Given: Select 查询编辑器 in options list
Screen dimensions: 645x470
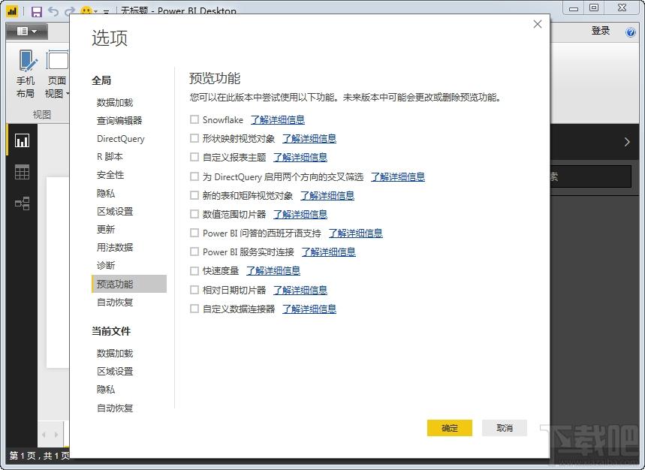Looking at the screenshot, I should 119,120.
